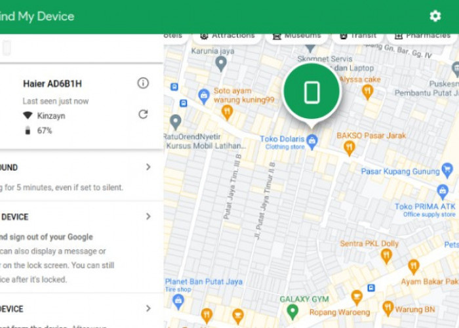Select the Toko PRIMA ATK shopping pin
This screenshot has height=328, width=459.
[443, 192]
